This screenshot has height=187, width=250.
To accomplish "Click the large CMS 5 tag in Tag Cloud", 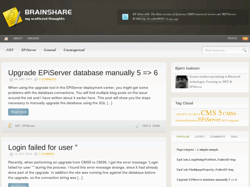I will [x=211, y=113].
